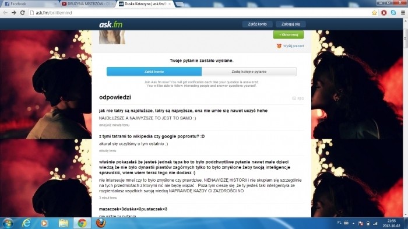
Task: Open the Skype extension icon
Action: 393,12
